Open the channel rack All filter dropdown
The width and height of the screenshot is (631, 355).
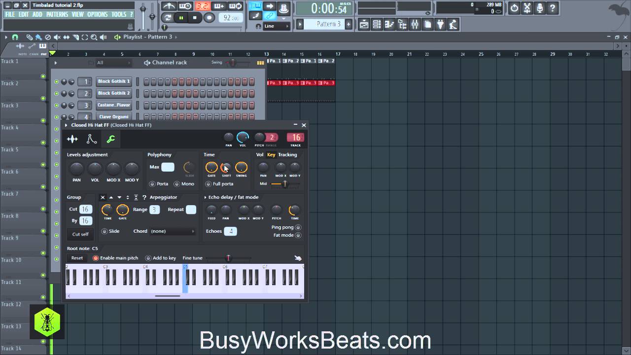click(114, 63)
